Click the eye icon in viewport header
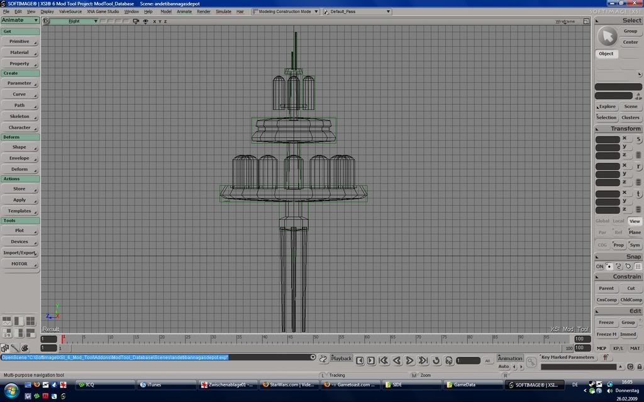 pos(145,21)
